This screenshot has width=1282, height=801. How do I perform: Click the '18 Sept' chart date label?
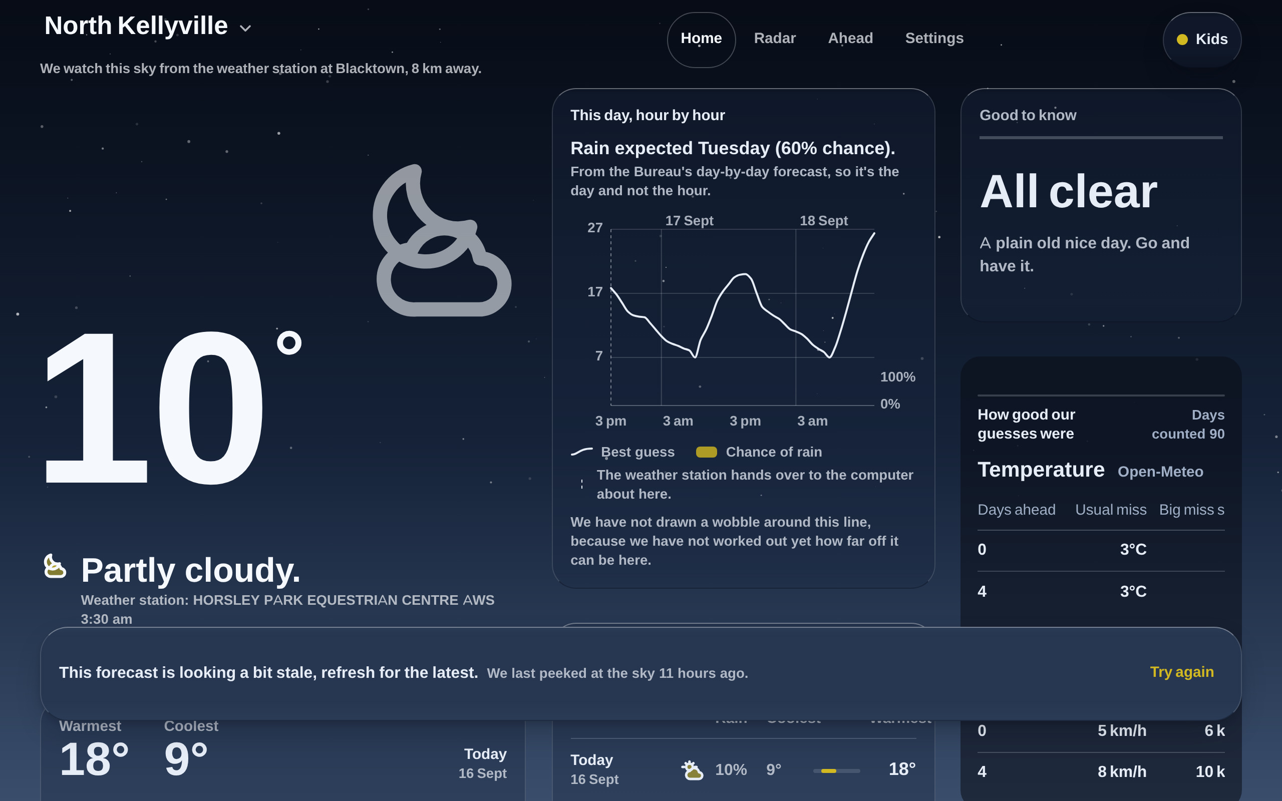pos(823,220)
